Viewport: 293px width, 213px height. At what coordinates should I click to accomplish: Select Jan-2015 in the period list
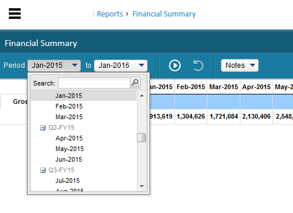click(83, 96)
